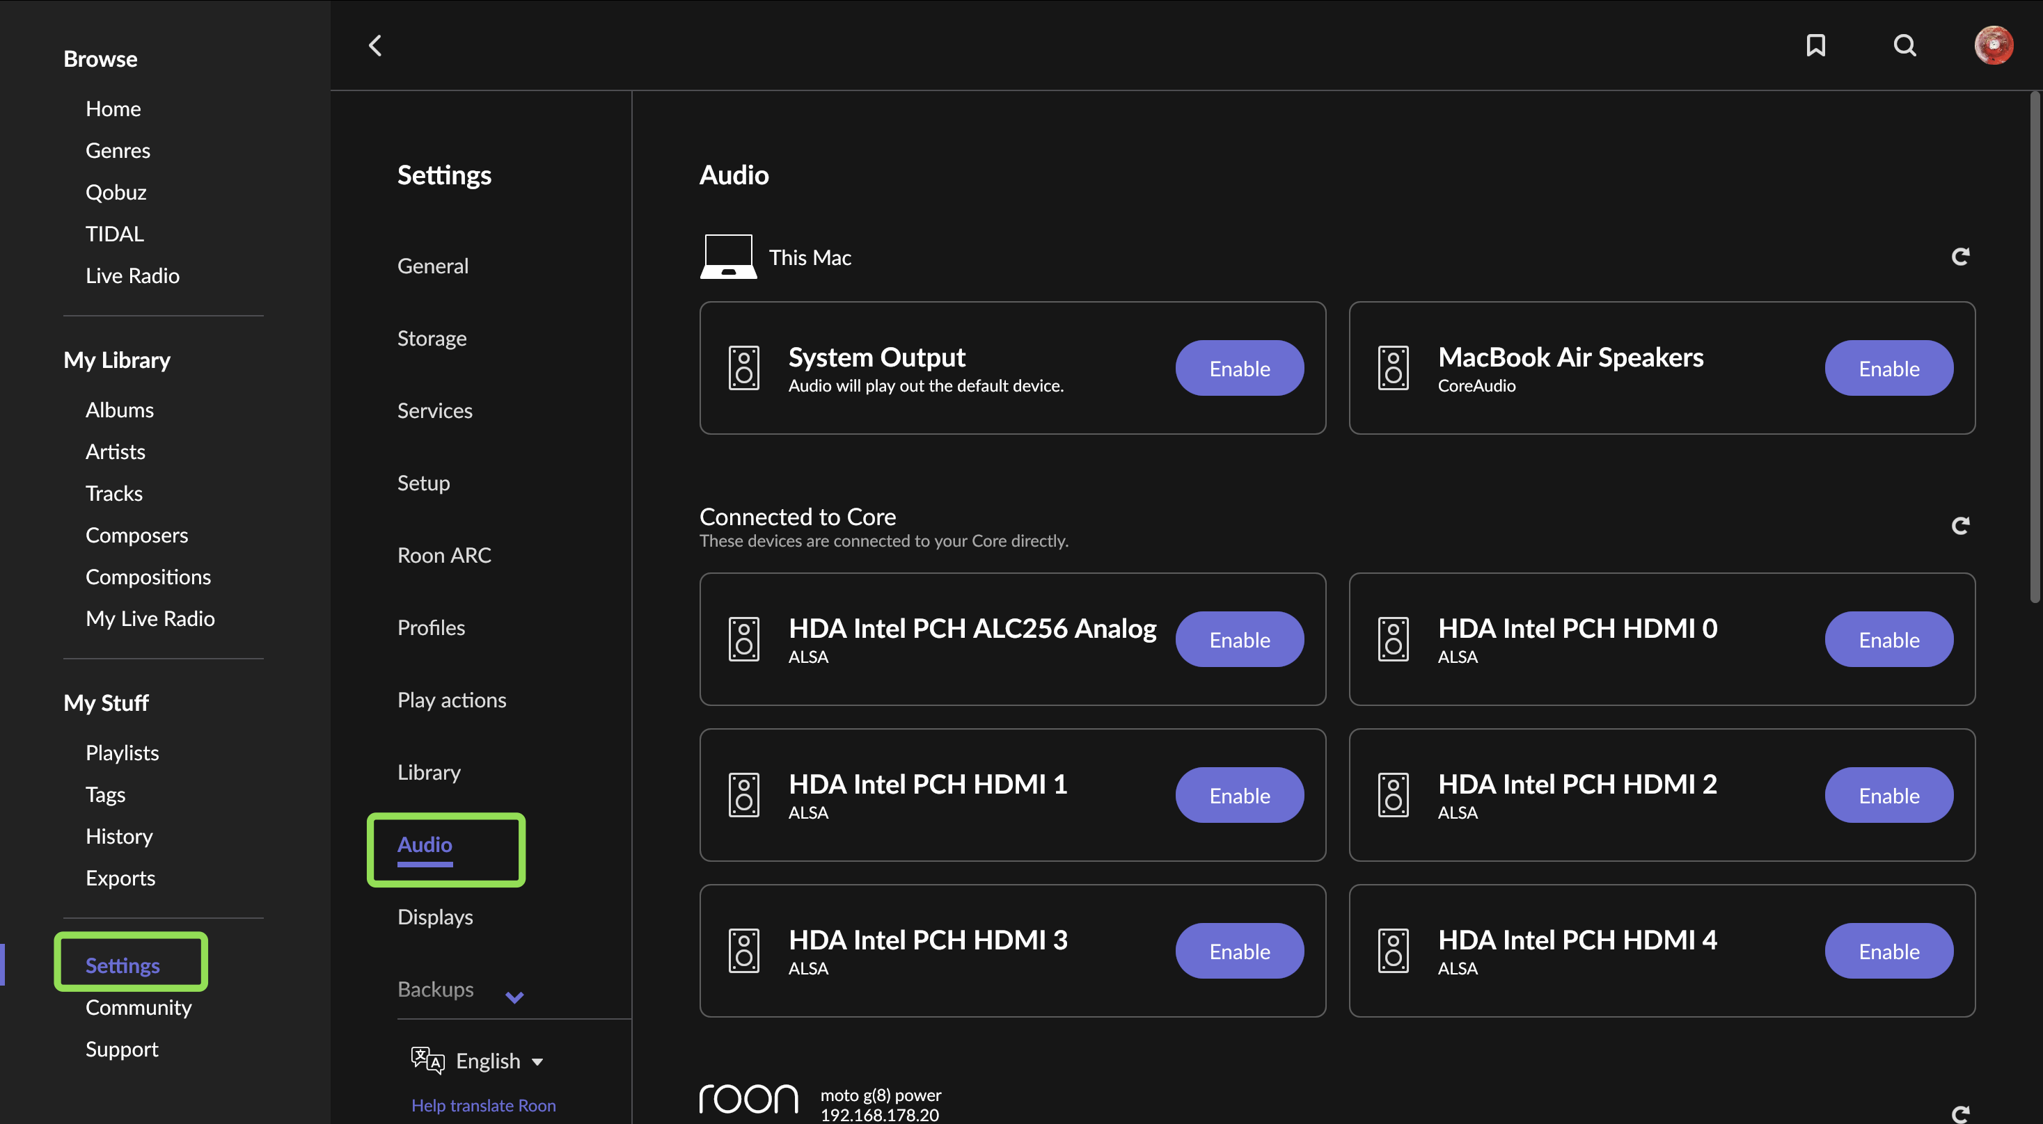2043x1124 pixels.
Task: Click the vertical scrollbar on right
Action: (2034, 348)
